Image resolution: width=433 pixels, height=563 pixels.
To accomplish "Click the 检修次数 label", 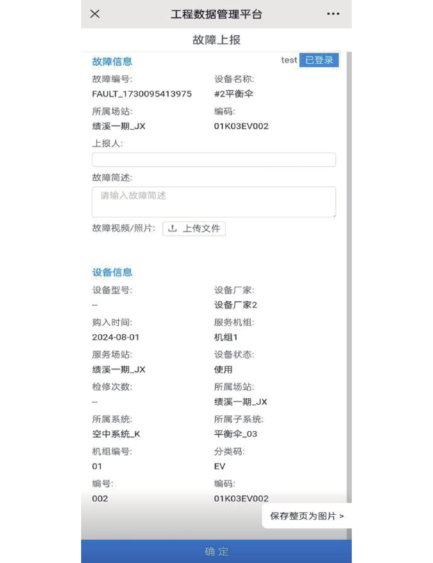I will [112, 387].
